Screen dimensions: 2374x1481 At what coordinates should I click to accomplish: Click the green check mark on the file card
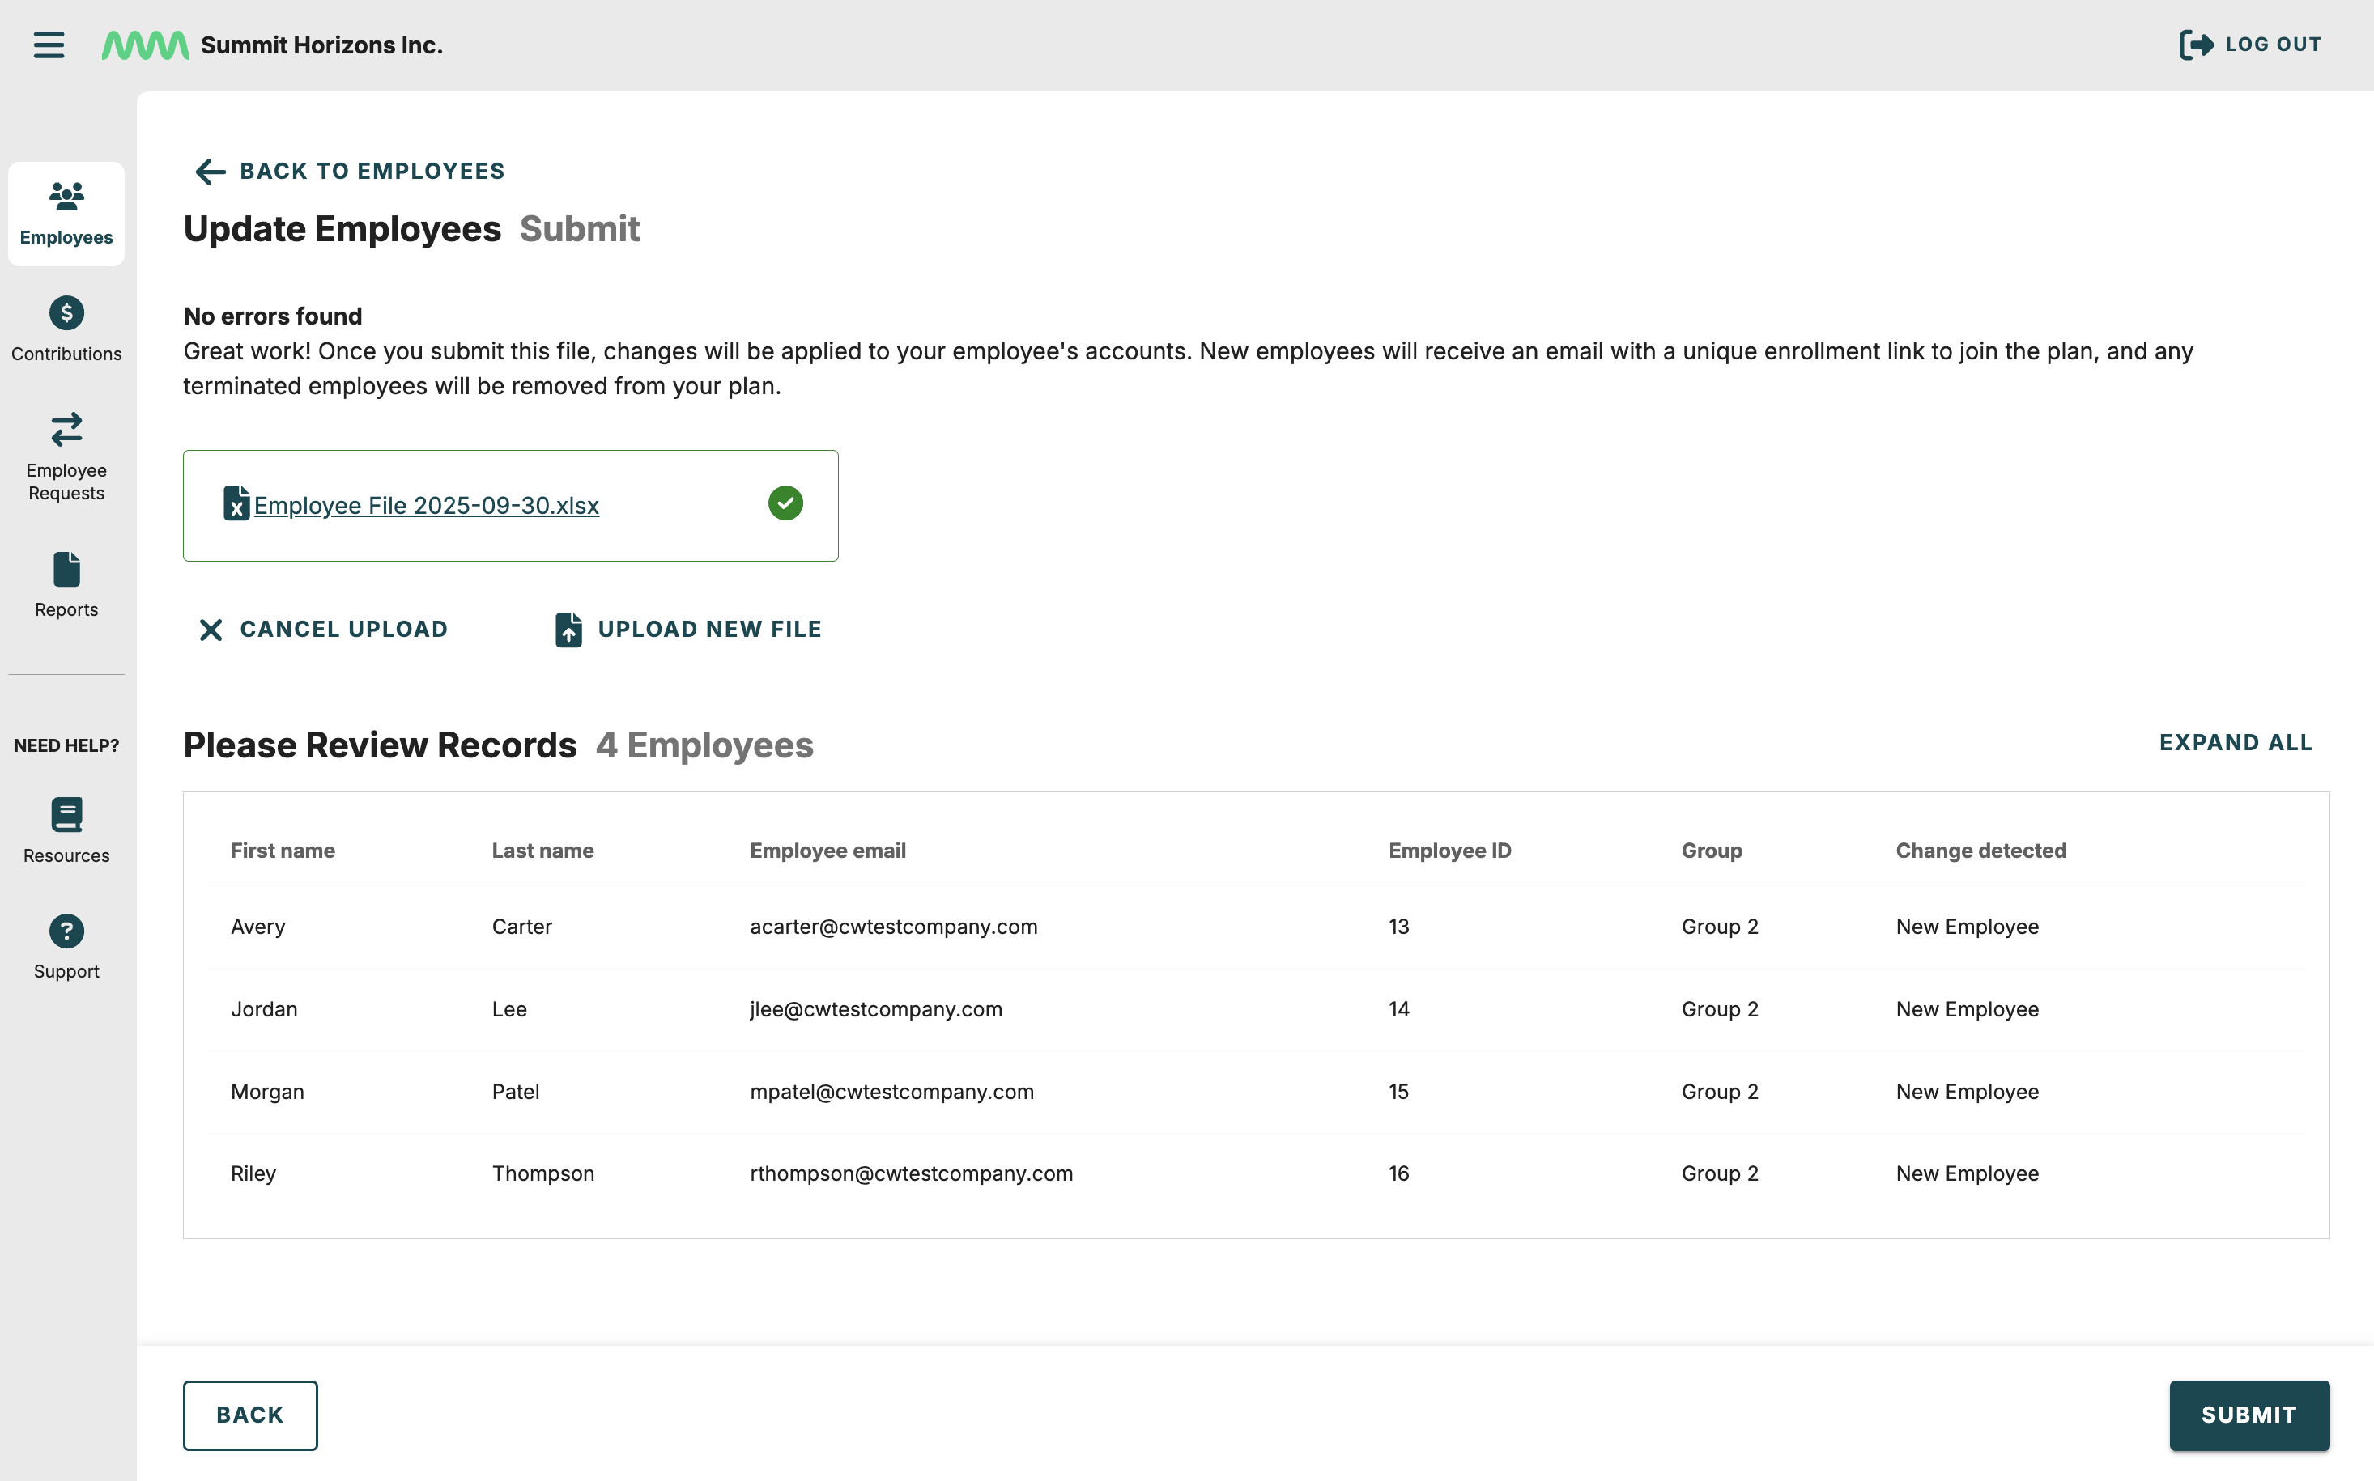[785, 503]
